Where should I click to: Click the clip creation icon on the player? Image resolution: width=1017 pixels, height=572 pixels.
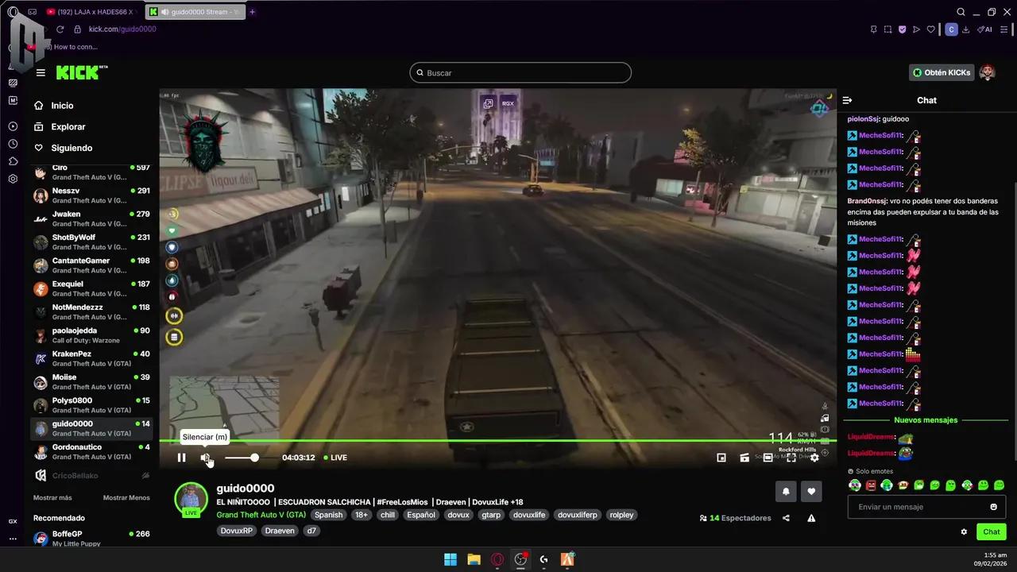744,458
